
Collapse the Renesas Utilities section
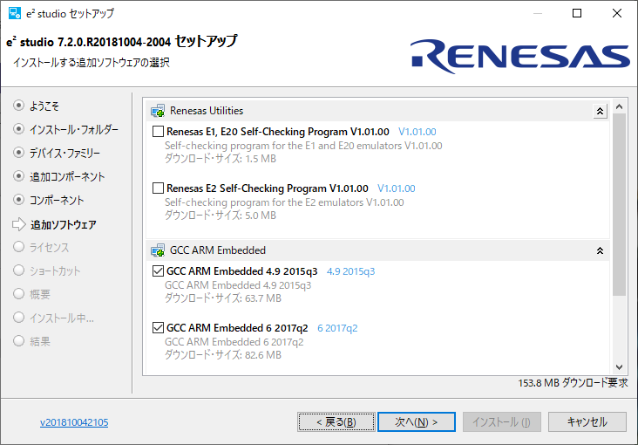pos(600,111)
